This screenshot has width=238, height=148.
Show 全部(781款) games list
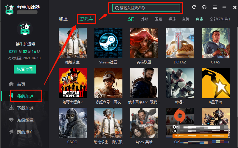tap(220, 19)
